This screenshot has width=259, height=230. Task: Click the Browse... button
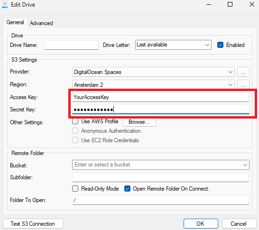tap(139, 122)
